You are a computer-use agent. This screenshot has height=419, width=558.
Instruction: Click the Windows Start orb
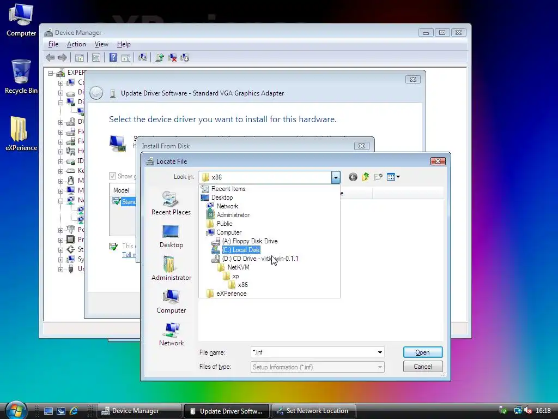(16, 410)
